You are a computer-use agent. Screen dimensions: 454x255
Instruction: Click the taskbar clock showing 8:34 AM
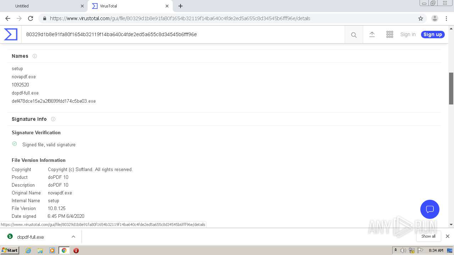pos(436,250)
